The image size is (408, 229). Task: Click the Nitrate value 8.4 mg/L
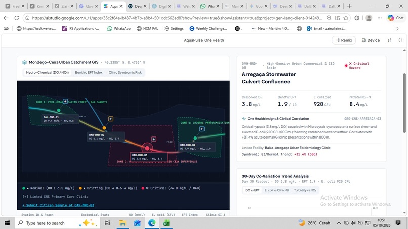pos(358,104)
